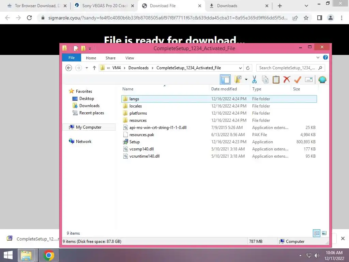Open Chrome three-dot menu
Image resolution: width=349 pixels, height=262 pixels.
[x=342, y=18]
